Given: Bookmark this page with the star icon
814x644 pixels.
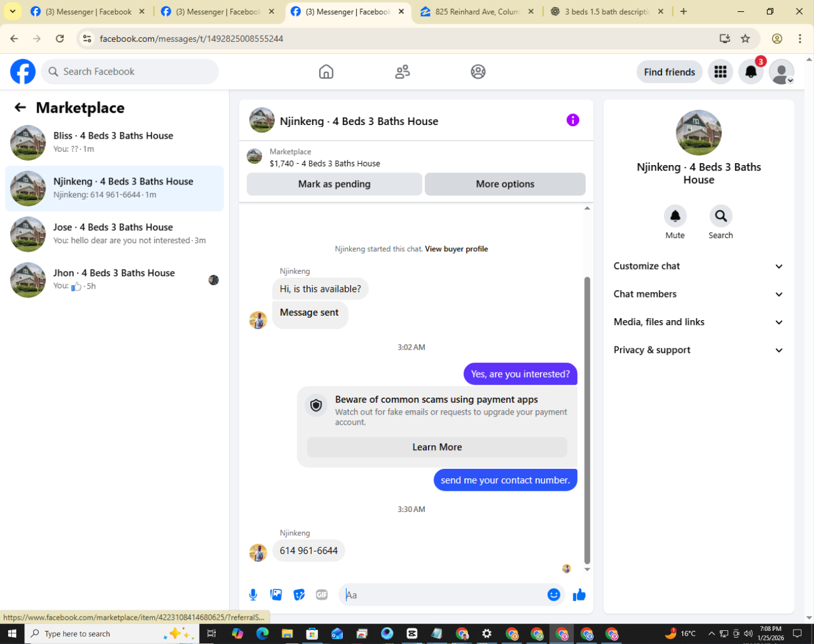Looking at the screenshot, I should (745, 39).
